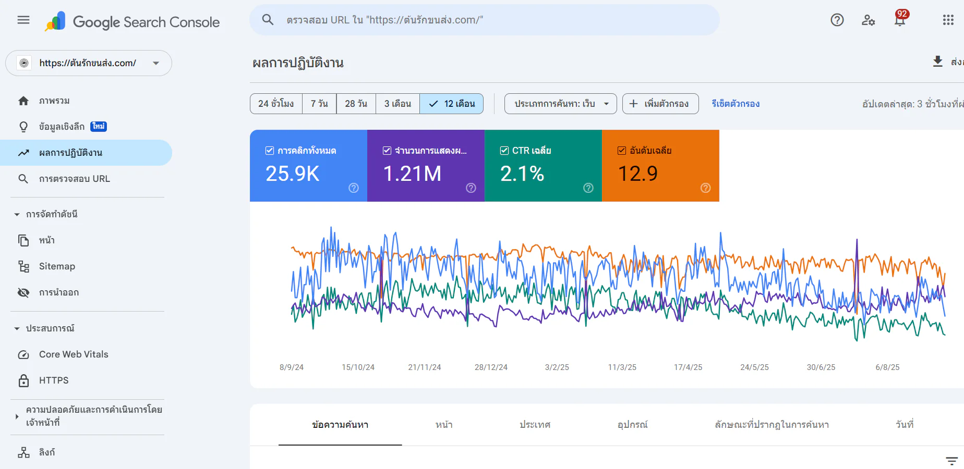Click the add filter button

point(660,104)
